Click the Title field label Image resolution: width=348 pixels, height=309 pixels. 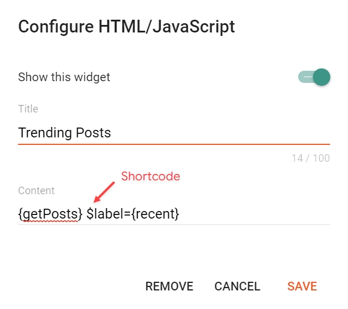(28, 108)
